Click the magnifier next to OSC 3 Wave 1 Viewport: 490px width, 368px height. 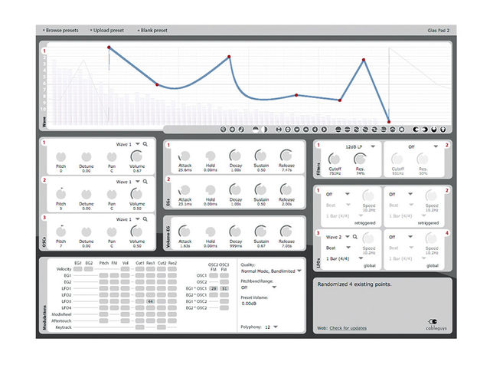tap(145, 219)
